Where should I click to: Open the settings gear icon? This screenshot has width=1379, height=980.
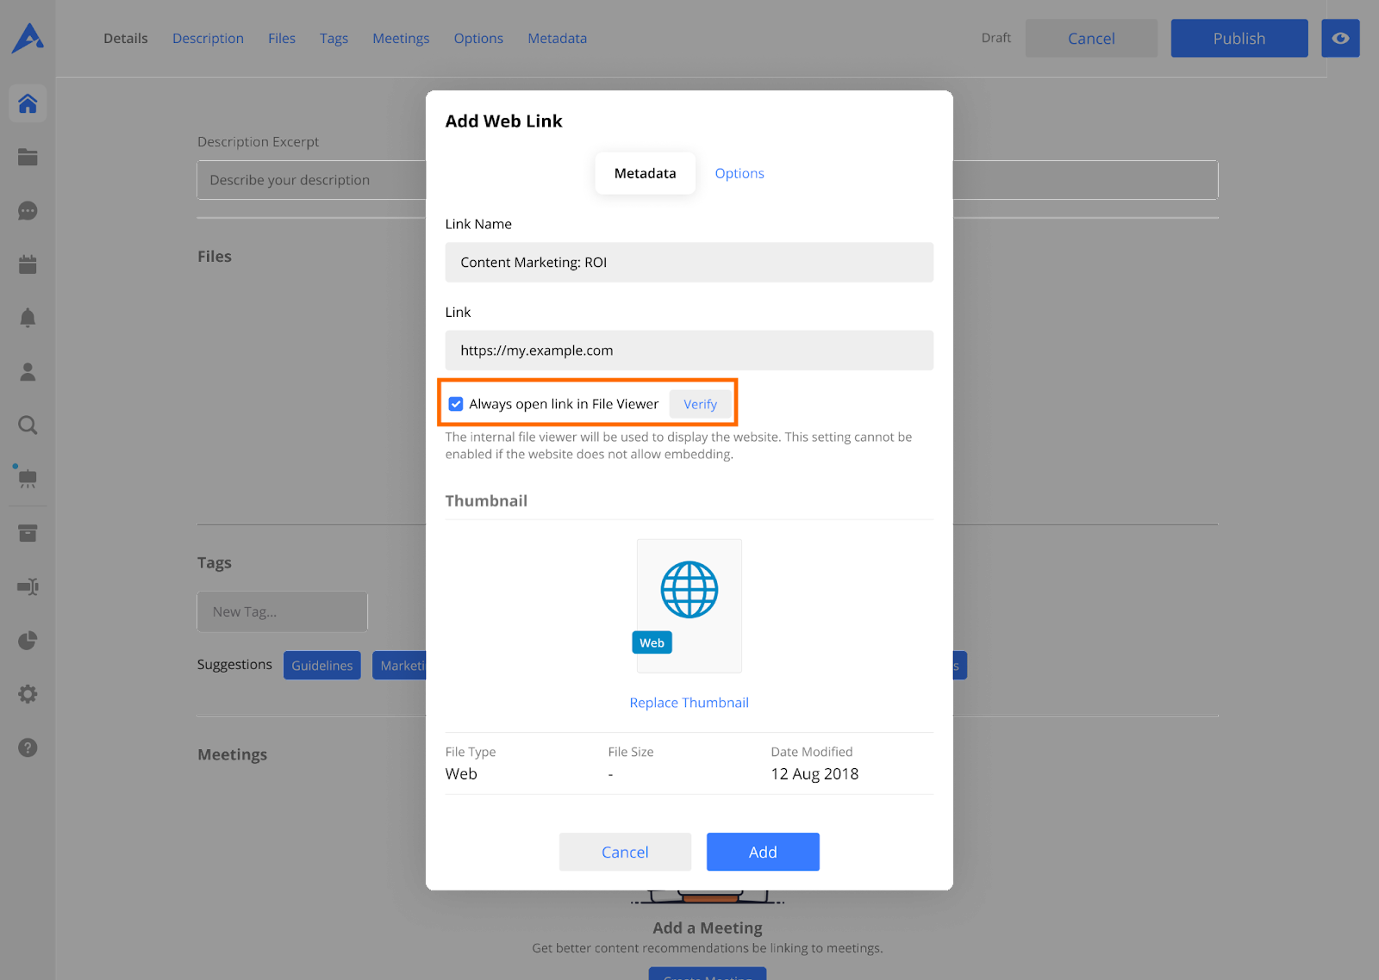click(x=28, y=694)
